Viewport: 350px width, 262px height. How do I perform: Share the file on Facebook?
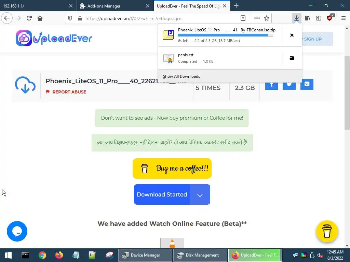[x=272, y=84]
